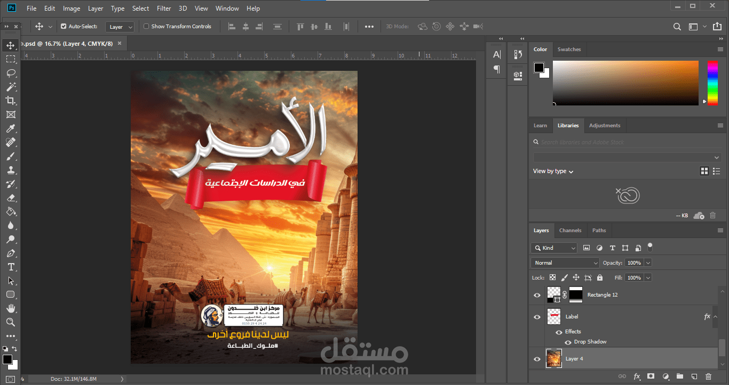Select the Rectangular Marquee tool

(x=11, y=59)
